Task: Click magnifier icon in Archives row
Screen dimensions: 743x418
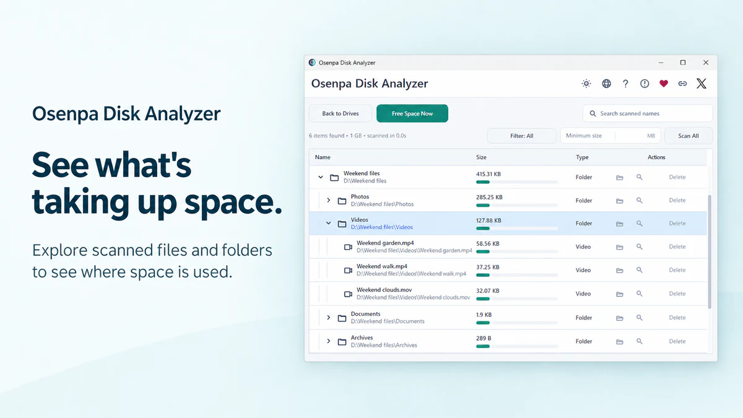Action: point(640,341)
